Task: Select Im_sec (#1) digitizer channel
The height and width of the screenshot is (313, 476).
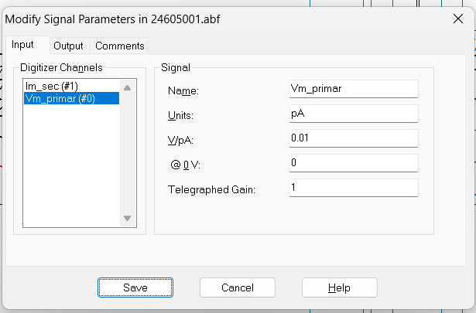Action: 72,86
